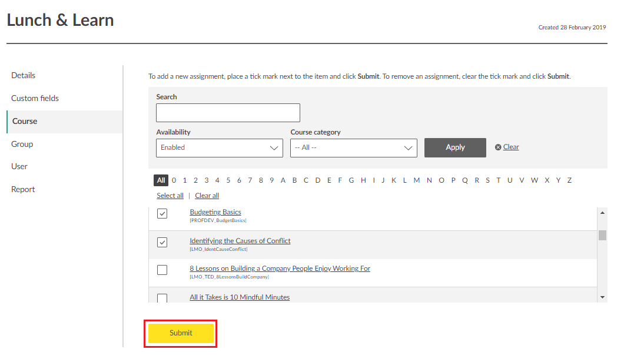
Task: Expand the Course category dropdown
Action: [354, 148]
